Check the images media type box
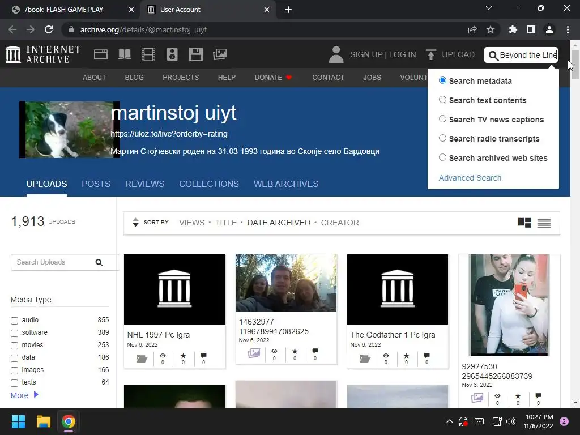The height and width of the screenshot is (435, 580). [x=14, y=370]
